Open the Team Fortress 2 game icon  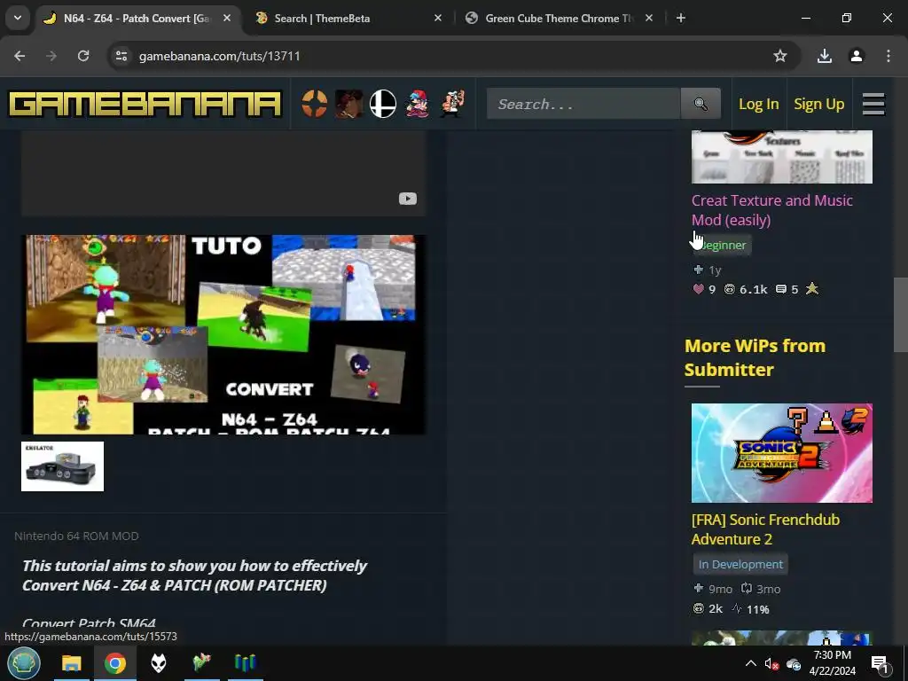[x=315, y=105]
